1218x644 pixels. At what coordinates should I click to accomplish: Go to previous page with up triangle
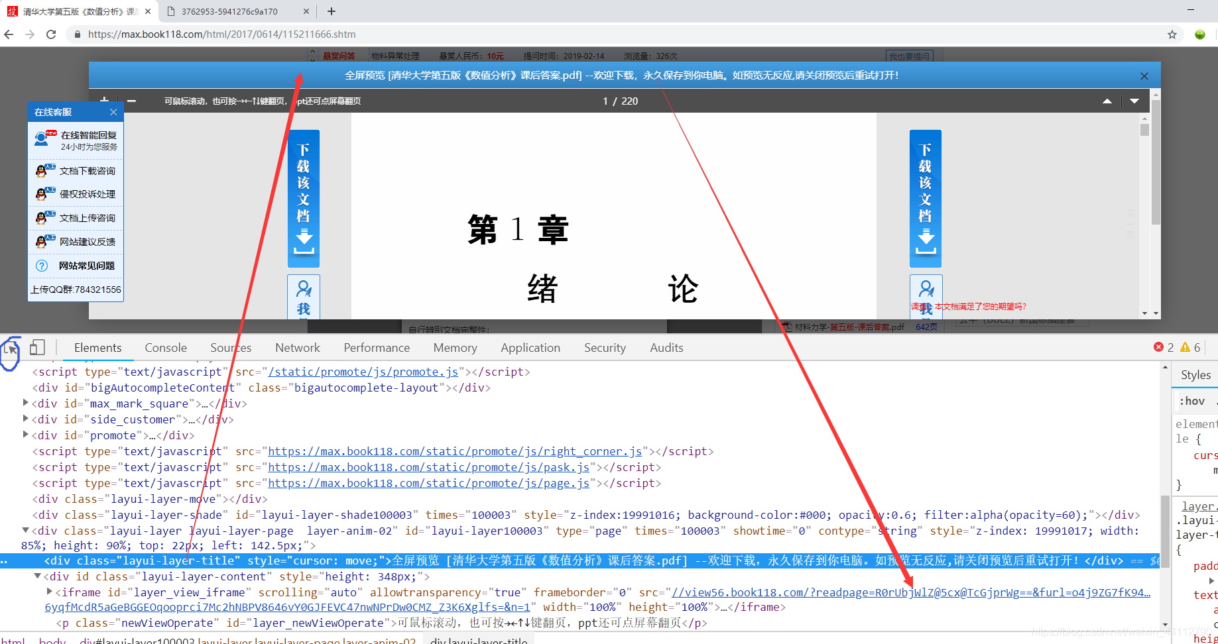1107,101
